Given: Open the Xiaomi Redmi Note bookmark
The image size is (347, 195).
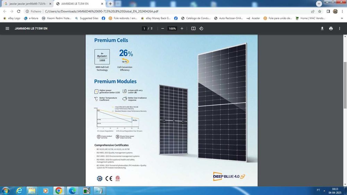Looking at the screenshot, I should click(57, 18).
